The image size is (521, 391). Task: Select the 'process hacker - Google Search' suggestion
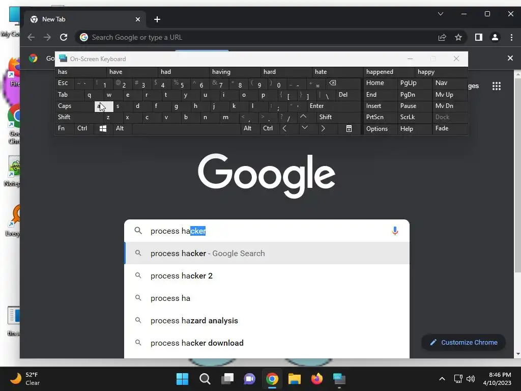(x=267, y=254)
